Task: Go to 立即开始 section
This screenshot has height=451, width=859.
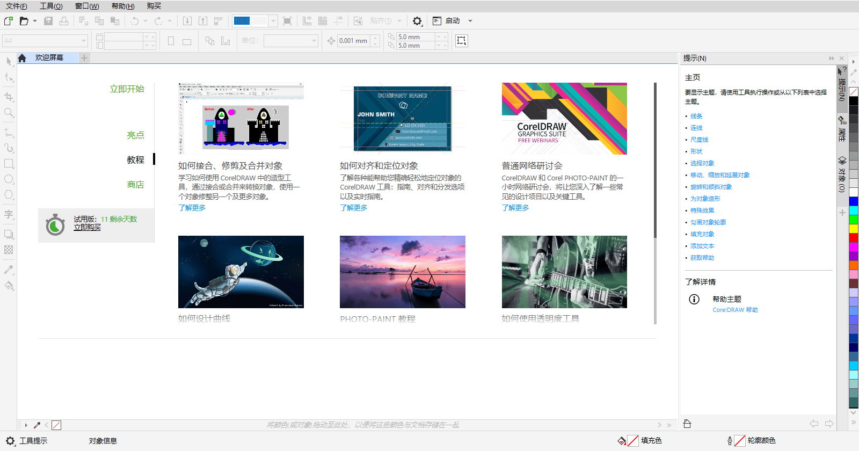Action: pyautogui.click(x=127, y=89)
